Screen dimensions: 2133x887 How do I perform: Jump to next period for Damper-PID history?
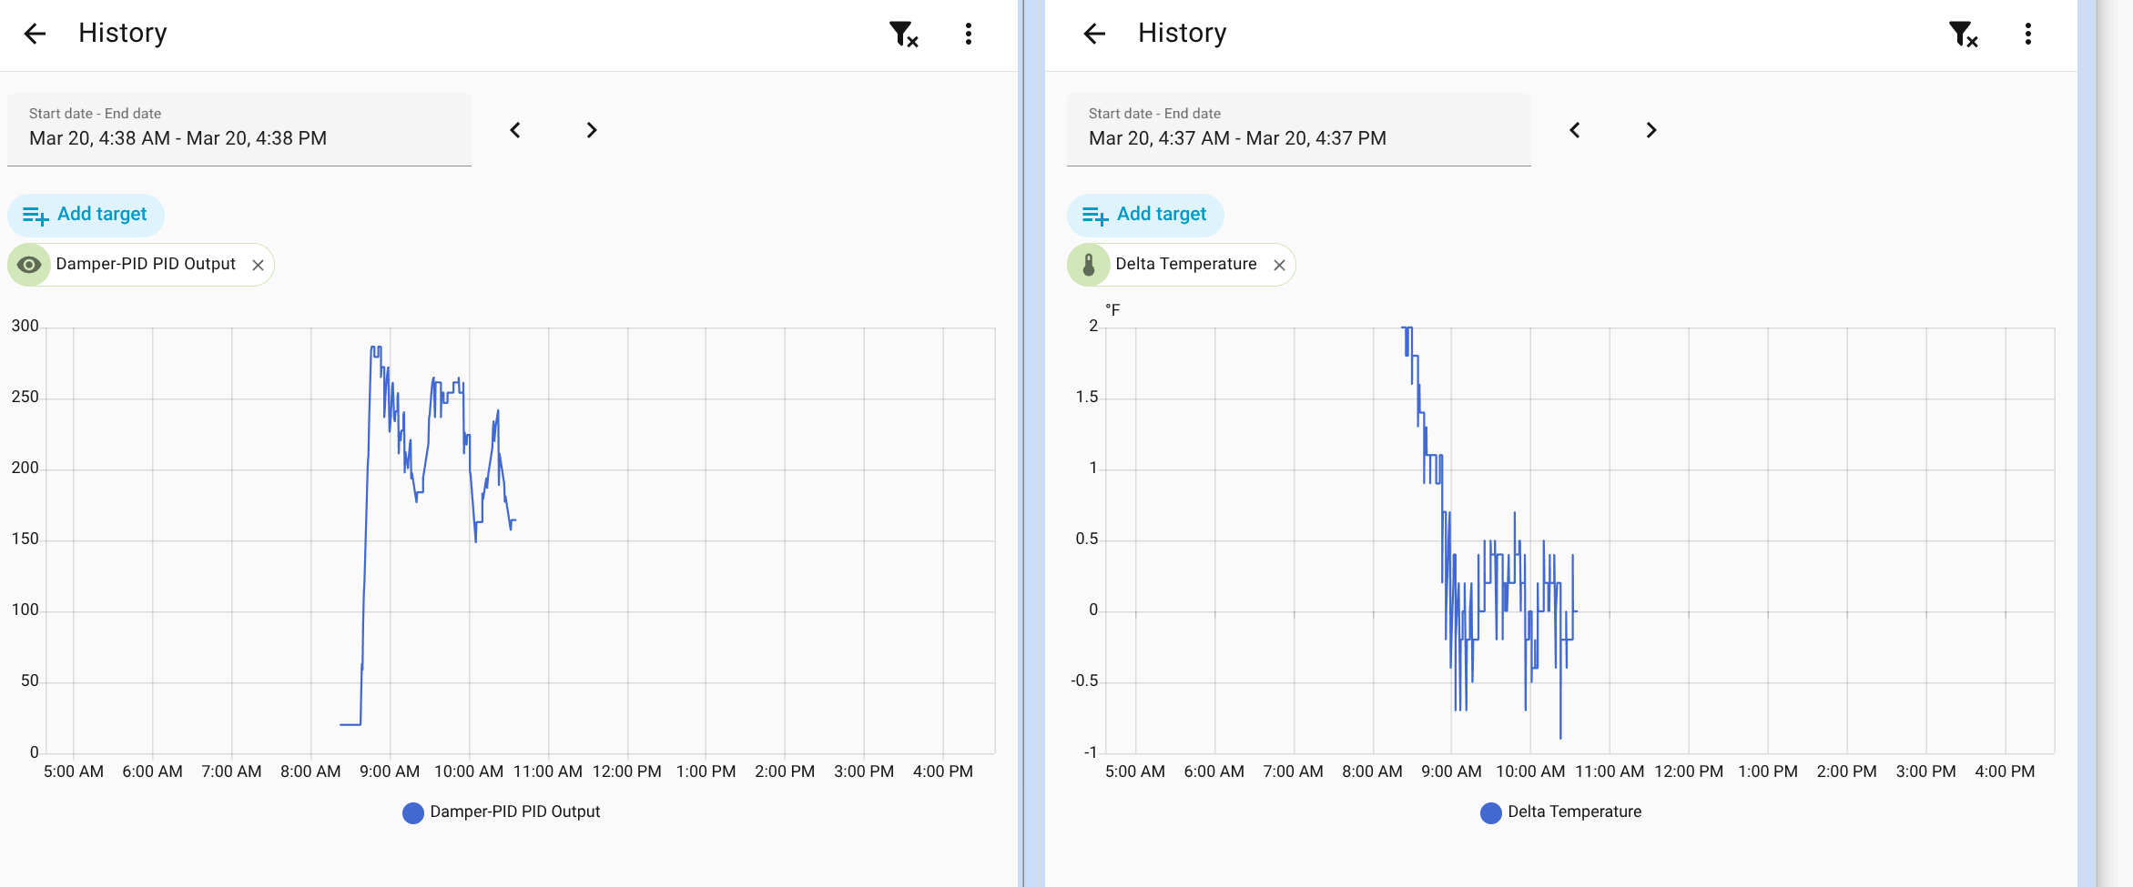point(592,130)
